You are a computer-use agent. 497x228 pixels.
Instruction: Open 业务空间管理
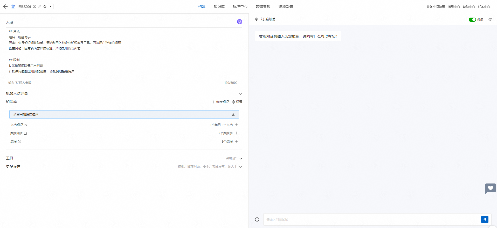pos(436,7)
